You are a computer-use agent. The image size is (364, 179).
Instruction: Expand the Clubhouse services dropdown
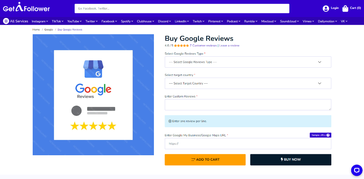click(145, 21)
